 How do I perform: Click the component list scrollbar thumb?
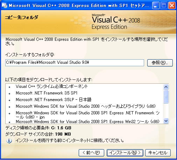pos(166,97)
